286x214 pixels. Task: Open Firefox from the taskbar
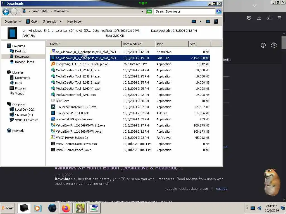(x=66, y=208)
